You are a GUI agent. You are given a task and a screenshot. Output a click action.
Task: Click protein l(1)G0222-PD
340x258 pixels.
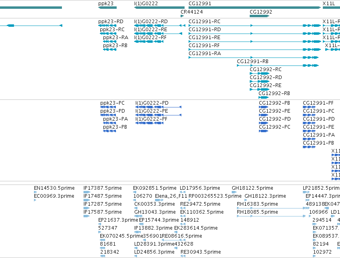coord(158,107)
